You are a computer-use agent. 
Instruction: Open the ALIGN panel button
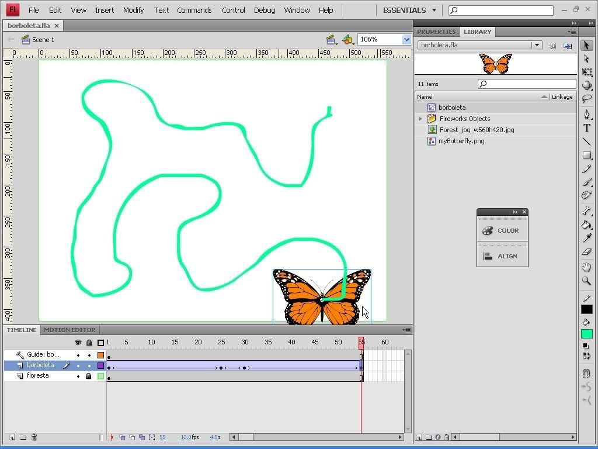(502, 256)
